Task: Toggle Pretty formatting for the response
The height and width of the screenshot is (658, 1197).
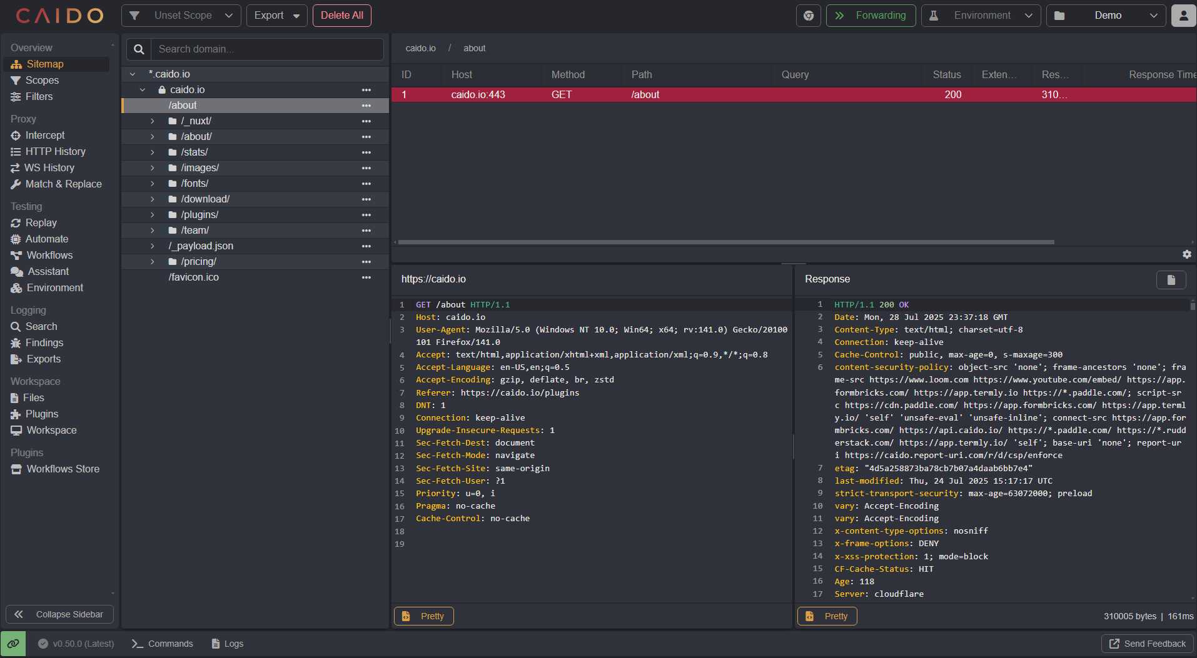Action: [827, 616]
